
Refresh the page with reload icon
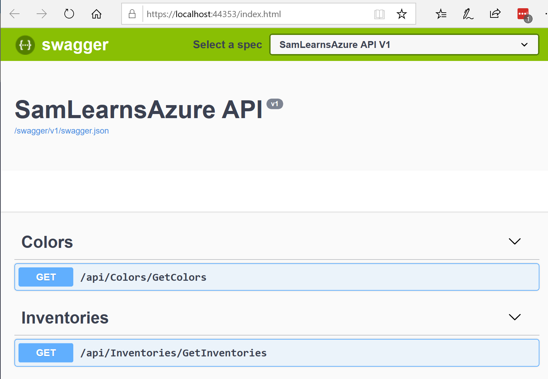click(69, 14)
